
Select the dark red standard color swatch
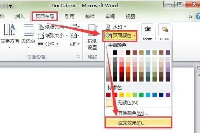coord(108,95)
